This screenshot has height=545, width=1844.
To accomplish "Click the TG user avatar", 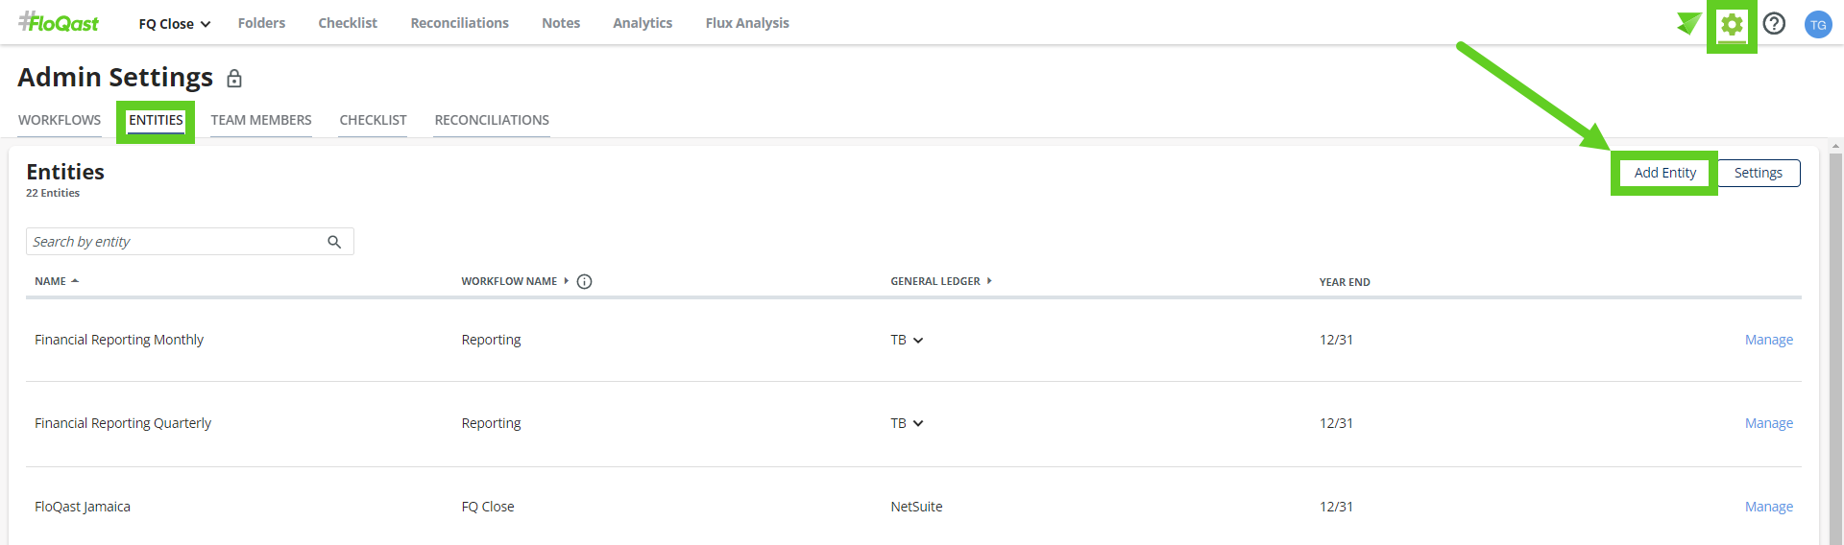I will tap(1818, 25).
